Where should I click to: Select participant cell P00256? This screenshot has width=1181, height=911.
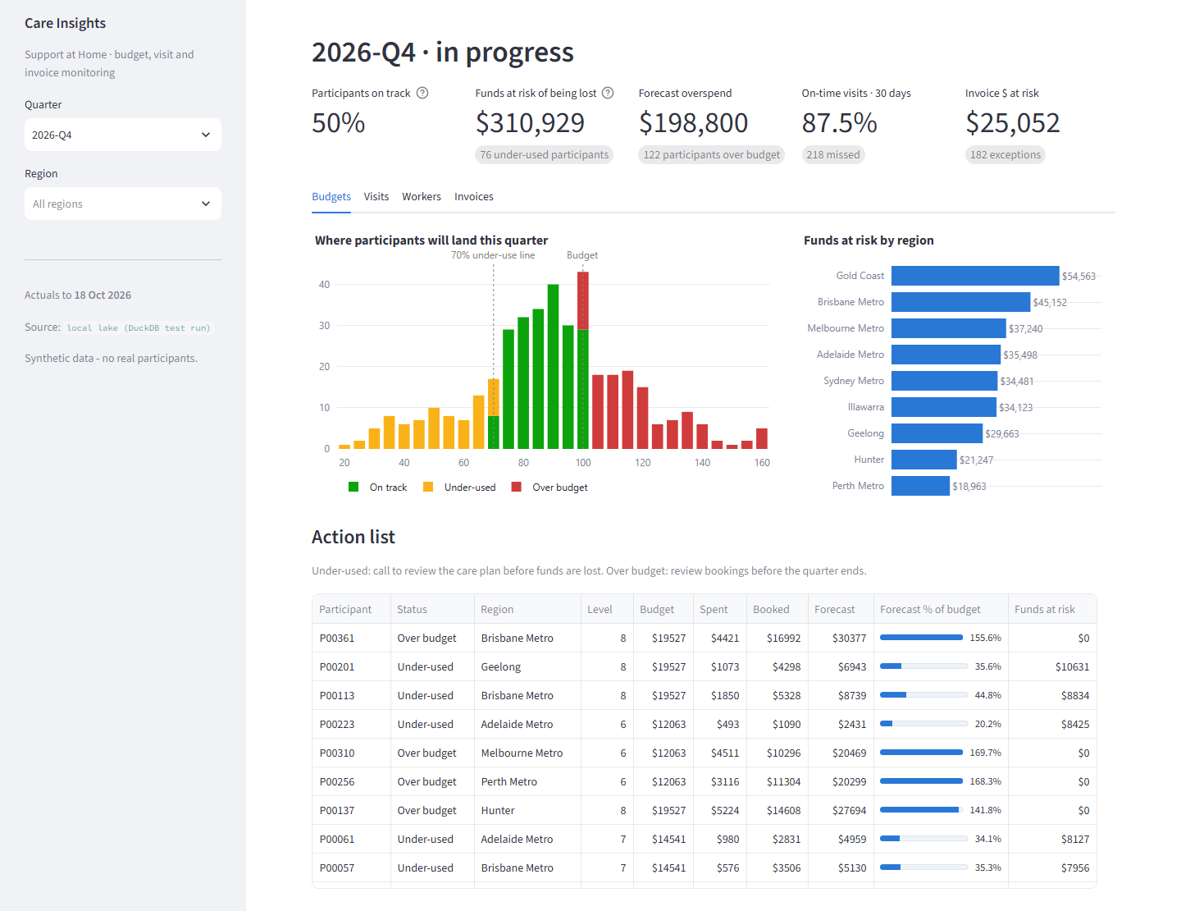[x=352, y=781]
